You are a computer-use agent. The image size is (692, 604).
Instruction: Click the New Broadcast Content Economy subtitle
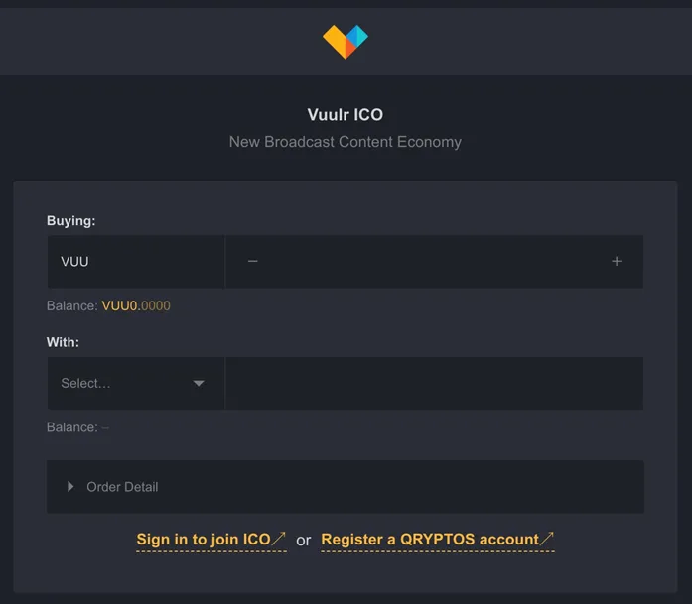click(346, 142)
